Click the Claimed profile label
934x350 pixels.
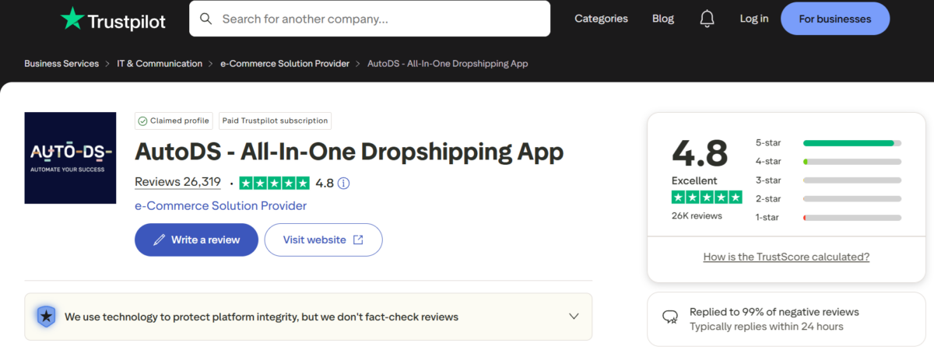180,121
